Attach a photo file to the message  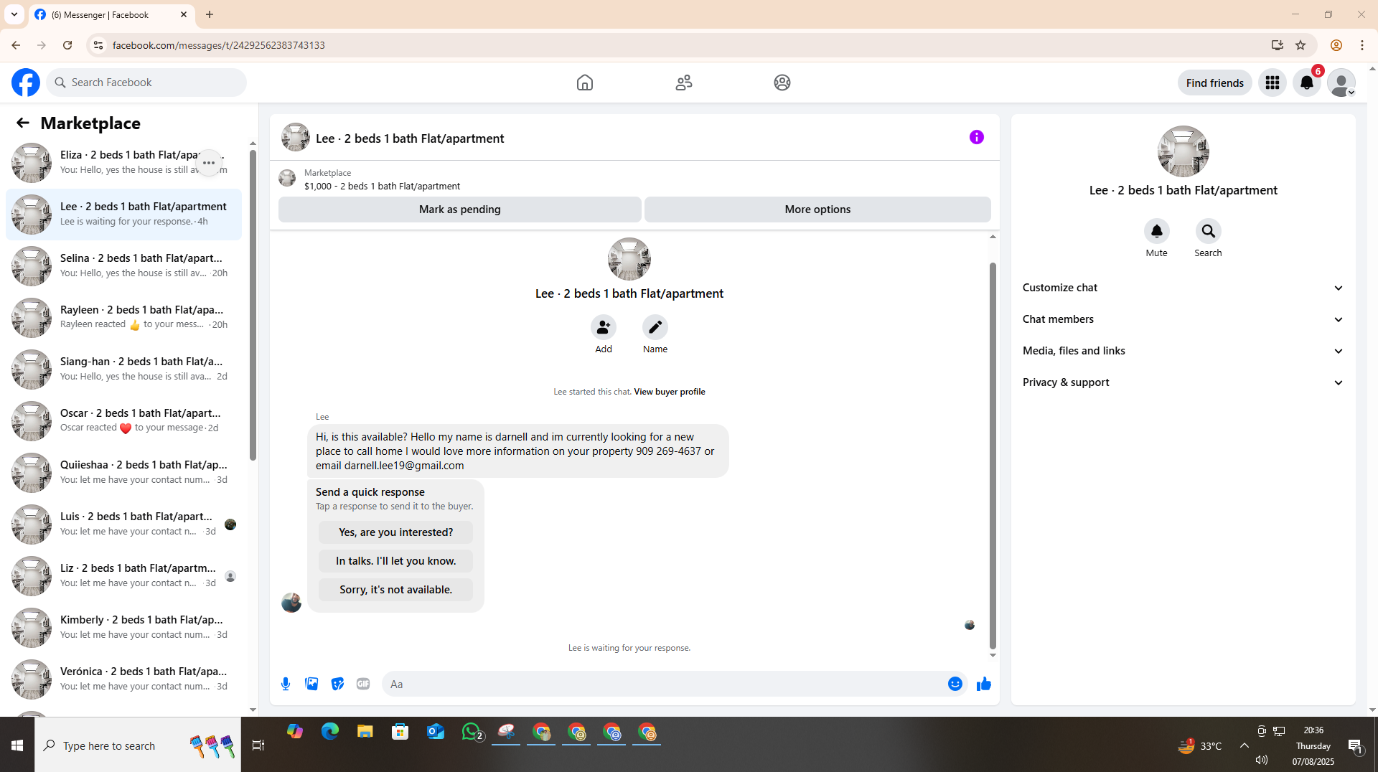click(311, 684)
